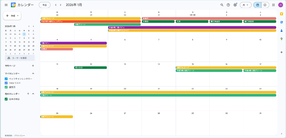Collapse the マイカレンダー section
286x138 pixels.
coord(33,73)
